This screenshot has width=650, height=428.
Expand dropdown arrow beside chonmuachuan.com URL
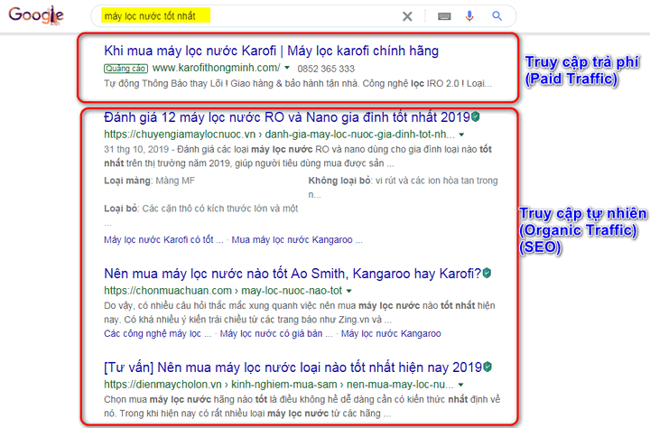(x=349, y=291)
